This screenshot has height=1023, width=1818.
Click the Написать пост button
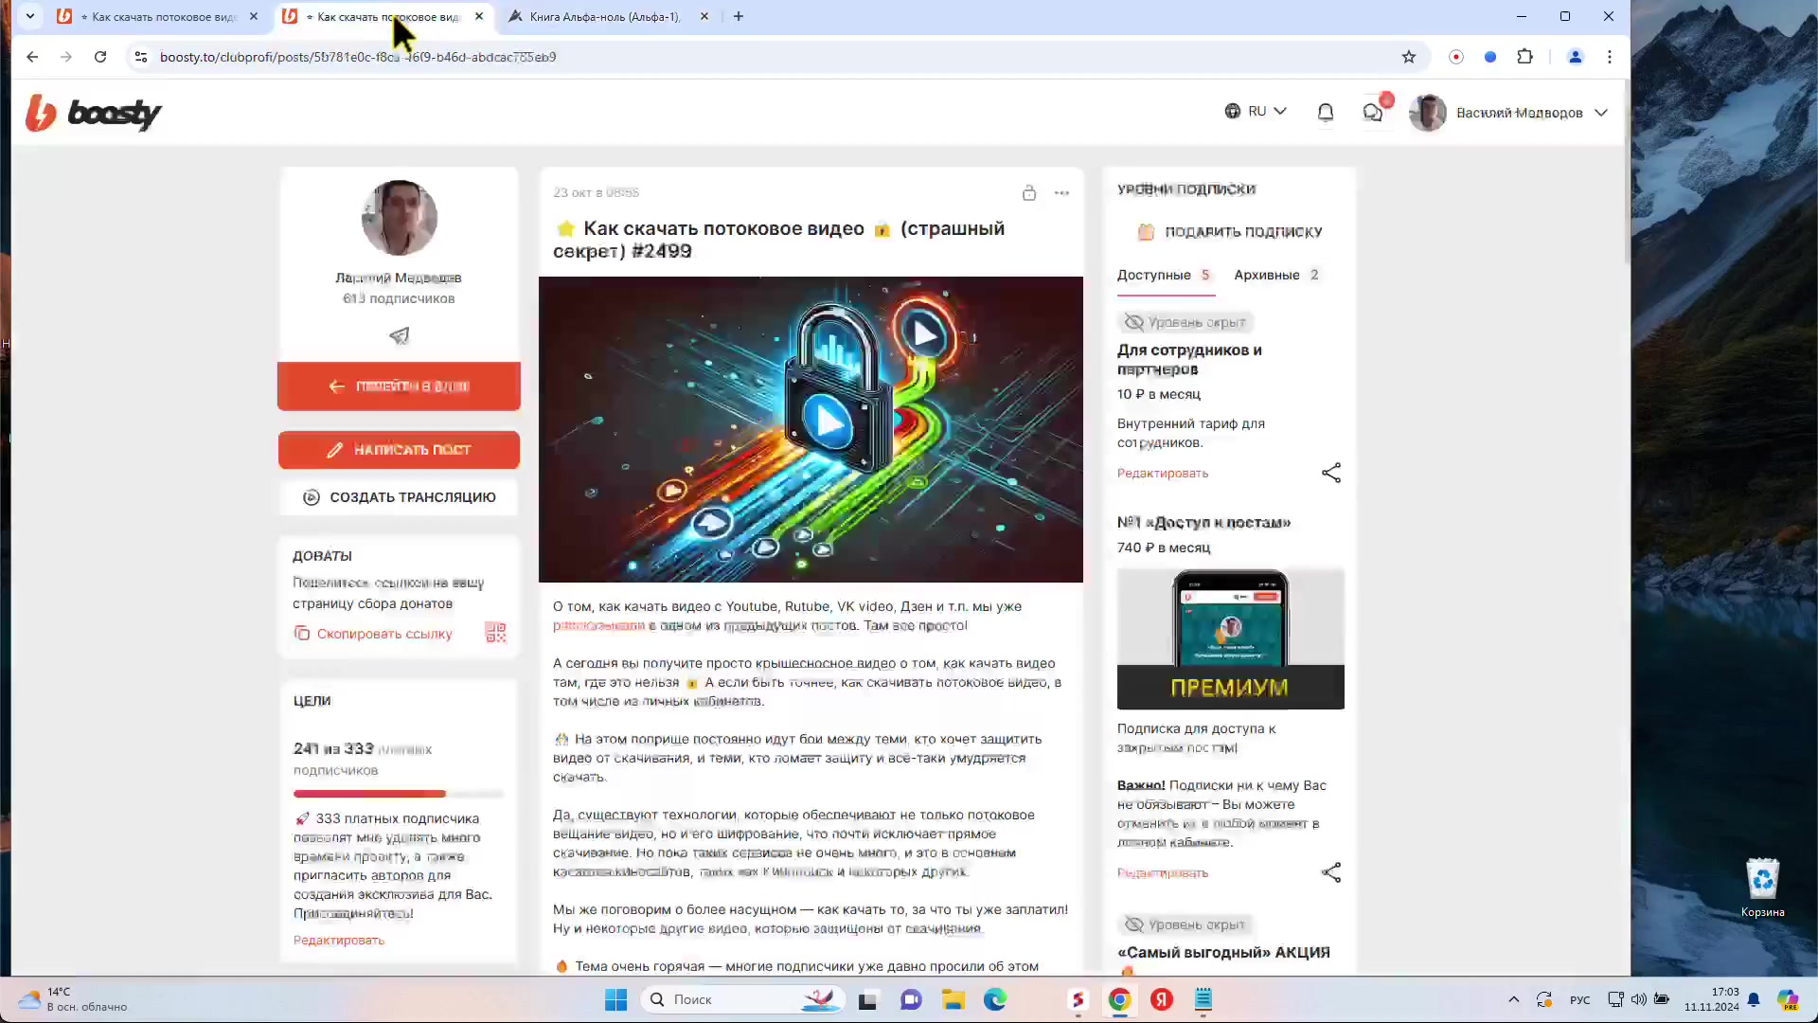[x=399, y=450]
